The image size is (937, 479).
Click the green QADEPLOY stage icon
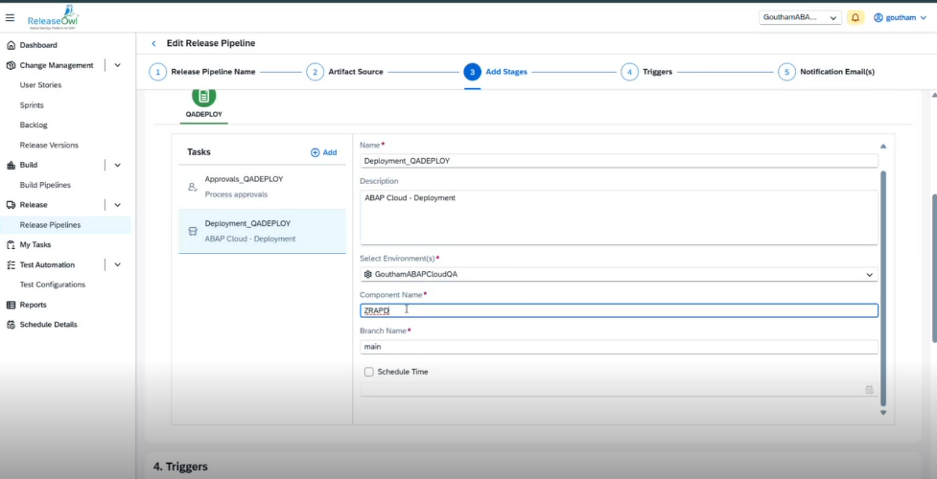pyautogui.click(x=203, y=96)
